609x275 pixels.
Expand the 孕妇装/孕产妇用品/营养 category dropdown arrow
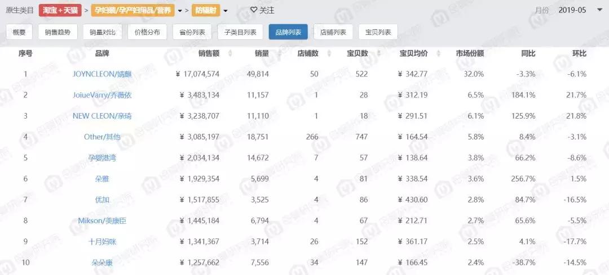pos(180,11)
